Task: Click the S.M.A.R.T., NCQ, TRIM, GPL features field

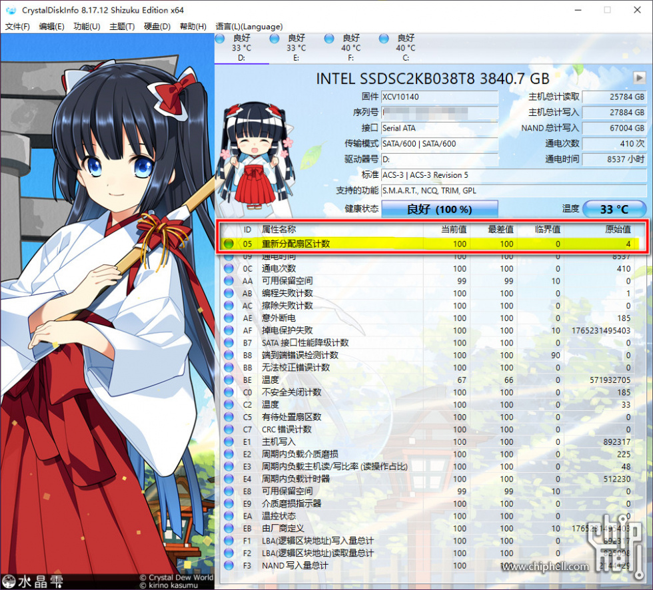Action: point(514,190)
